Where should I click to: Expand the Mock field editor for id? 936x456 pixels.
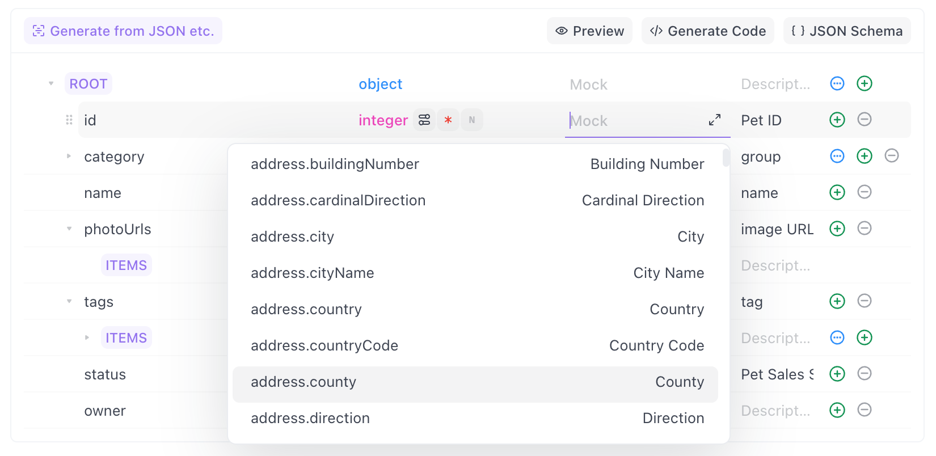click(x=714, y=120)
